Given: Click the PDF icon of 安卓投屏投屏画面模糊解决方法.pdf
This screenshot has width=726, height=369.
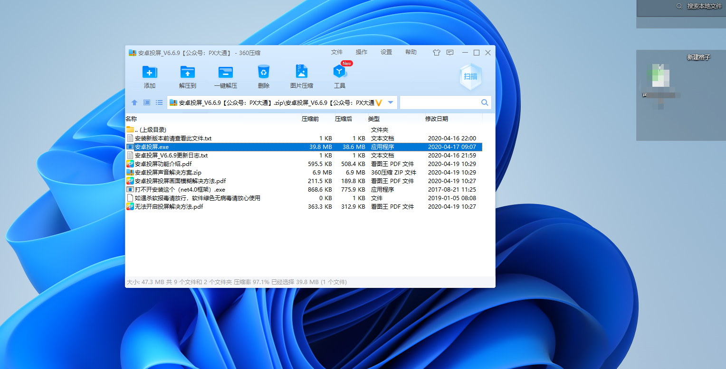Looking at the screenshot, I should (x=130, y=181).
